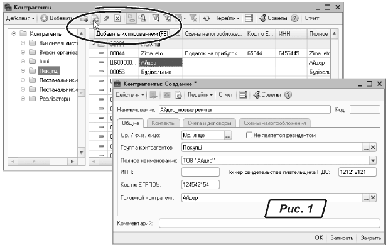
Task: Toggle the hierarchical view icon in the toolbar
Action: click(131, 19)
